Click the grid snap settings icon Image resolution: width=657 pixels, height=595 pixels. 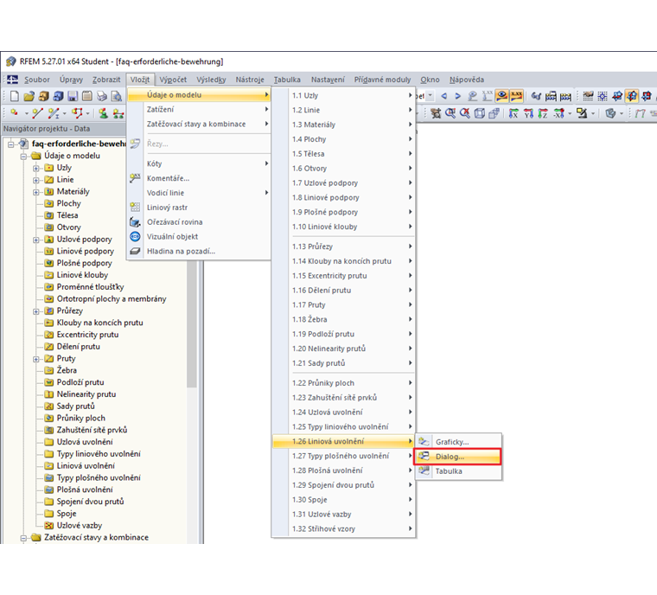[603, 96]
